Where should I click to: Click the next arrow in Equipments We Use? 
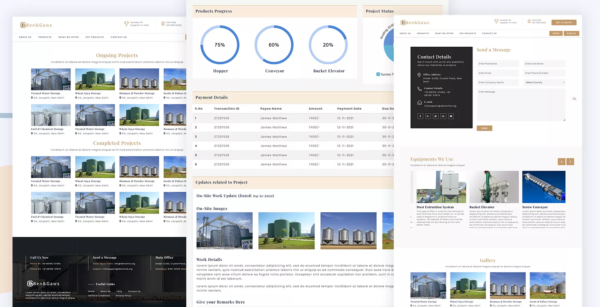click(x=570, y=161)
